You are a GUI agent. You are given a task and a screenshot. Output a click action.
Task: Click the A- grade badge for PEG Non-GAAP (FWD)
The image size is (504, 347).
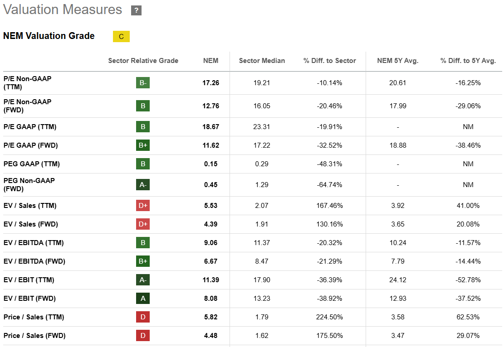[x=143, y=185]
